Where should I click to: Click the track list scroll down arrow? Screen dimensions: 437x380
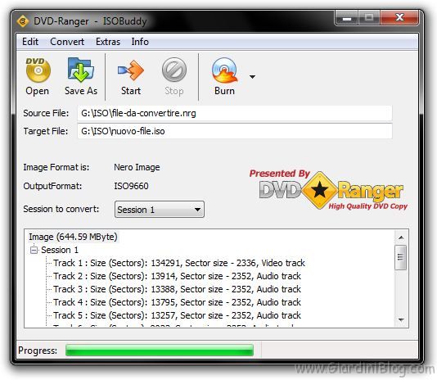pos(401,319)
